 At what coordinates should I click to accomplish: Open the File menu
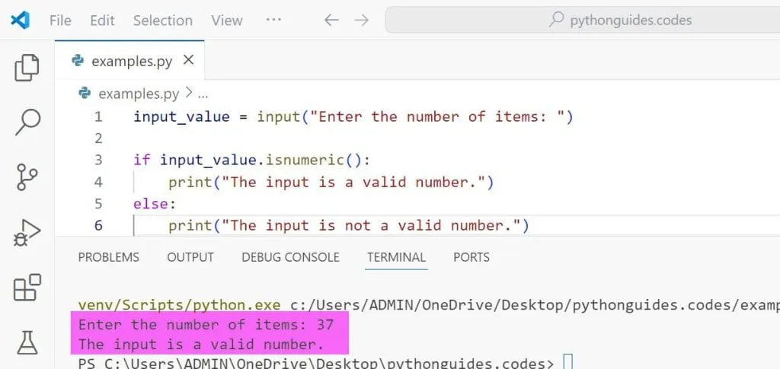point(60,21)
